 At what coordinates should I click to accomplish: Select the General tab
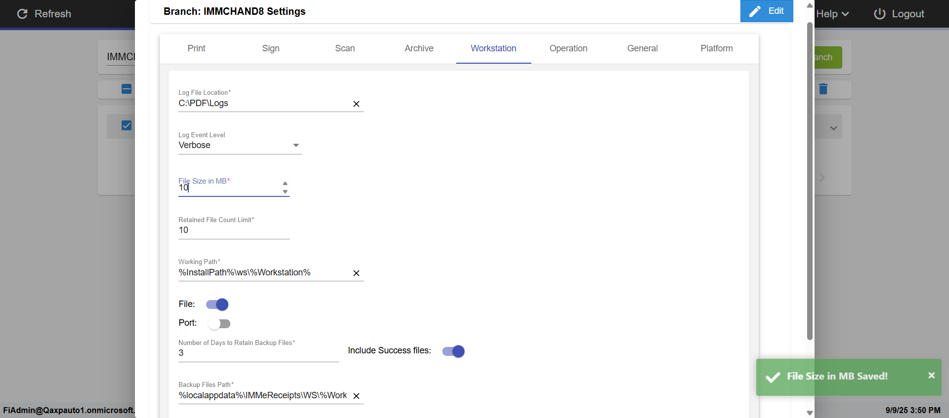(642, 48)
